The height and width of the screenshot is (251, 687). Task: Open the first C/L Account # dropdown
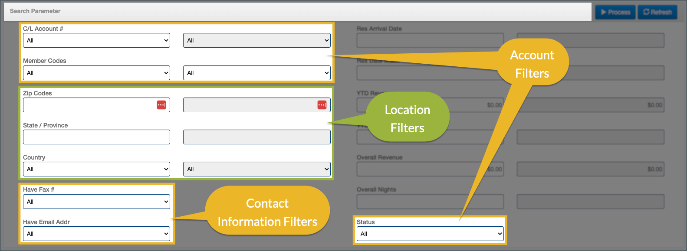[x=96, y=40]
